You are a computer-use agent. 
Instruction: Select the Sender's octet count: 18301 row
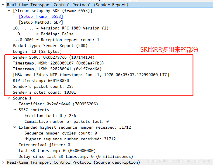44,92
